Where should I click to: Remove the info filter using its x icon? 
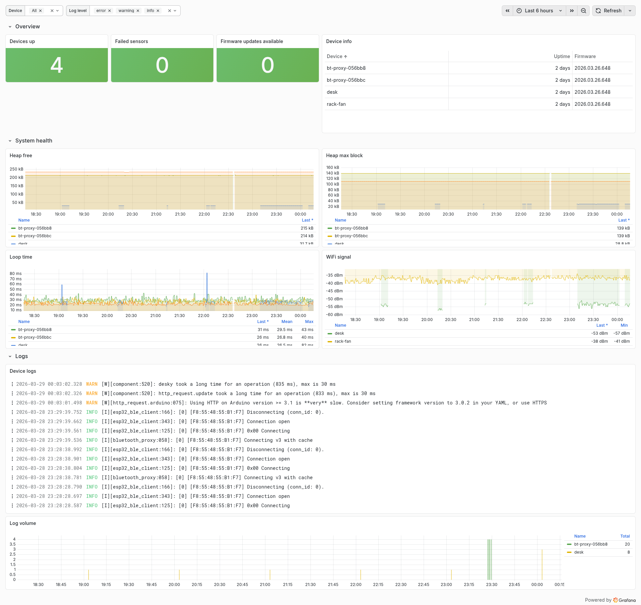click(x=158, y=10)
